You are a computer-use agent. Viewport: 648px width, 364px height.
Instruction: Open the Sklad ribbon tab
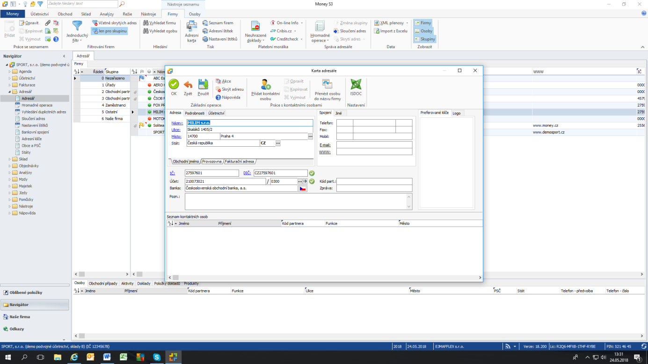point(86,14)
